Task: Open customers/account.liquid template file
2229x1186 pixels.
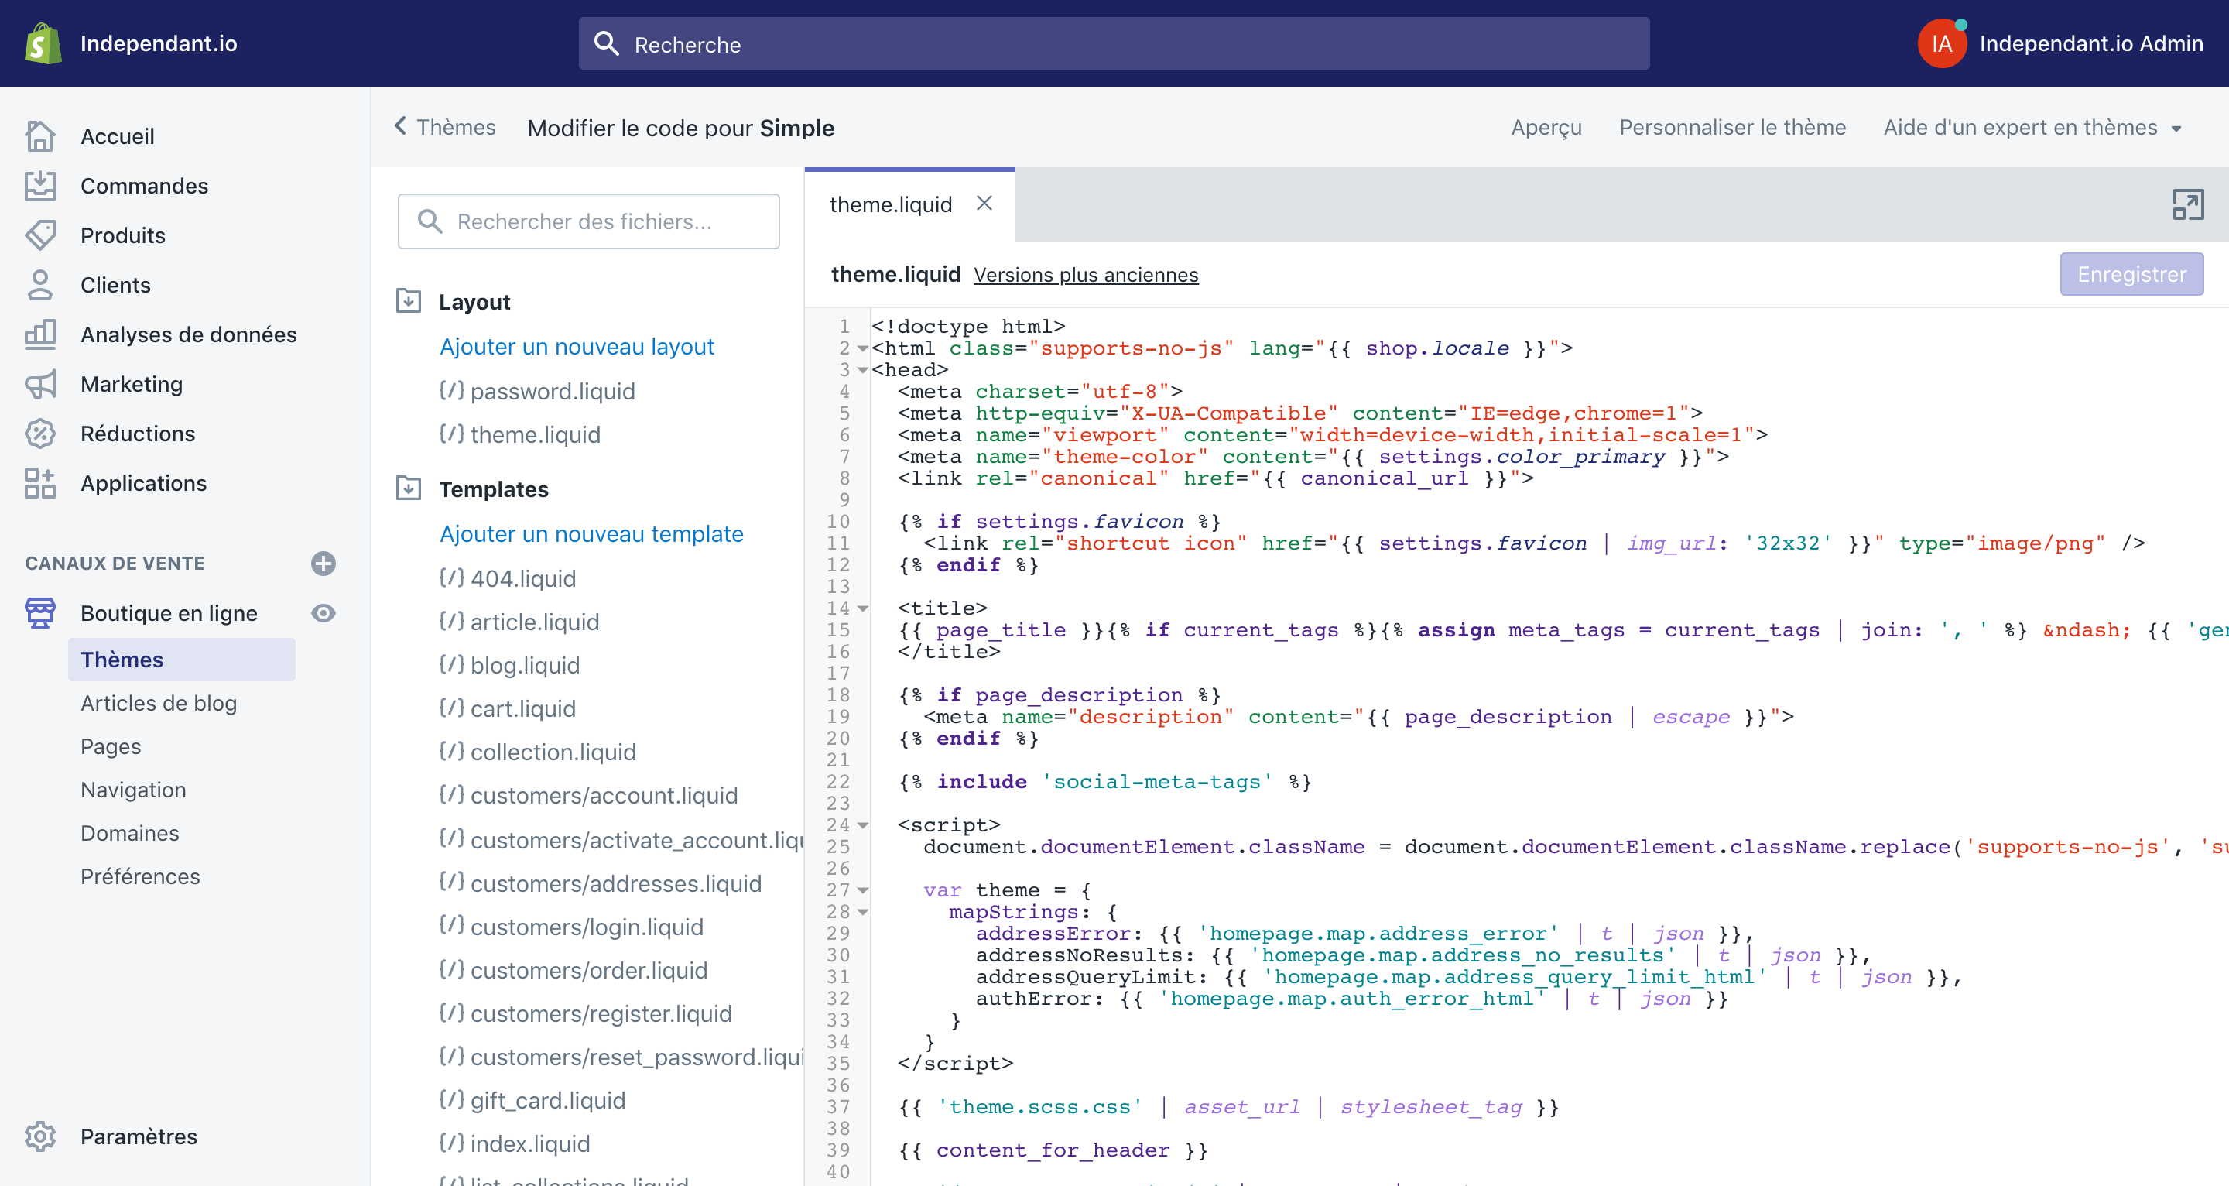Action: 604,795
